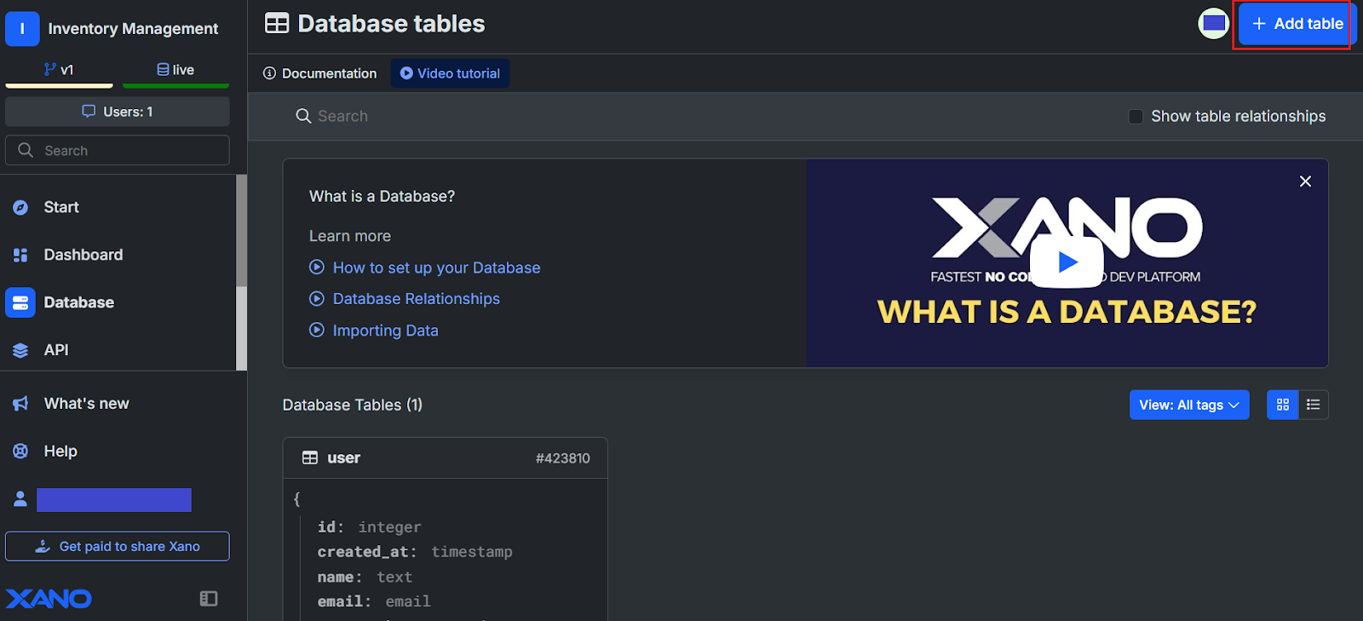Click the Add table button

(x=1297, y=24)
